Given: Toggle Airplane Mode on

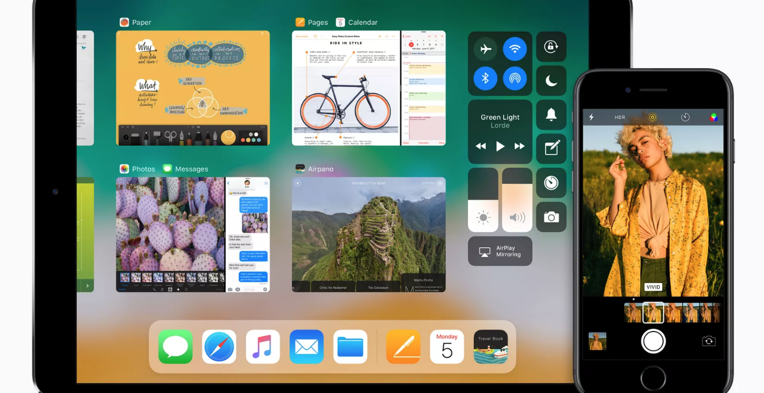Looking at the screenshot, I should [485, 49].
